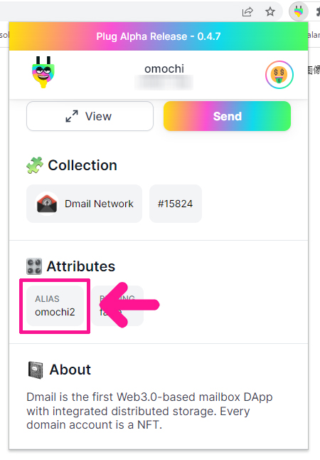This screenshot has height=460, width=320.
Task: Click the About notebook icon
Action: [x=36, y=370]
